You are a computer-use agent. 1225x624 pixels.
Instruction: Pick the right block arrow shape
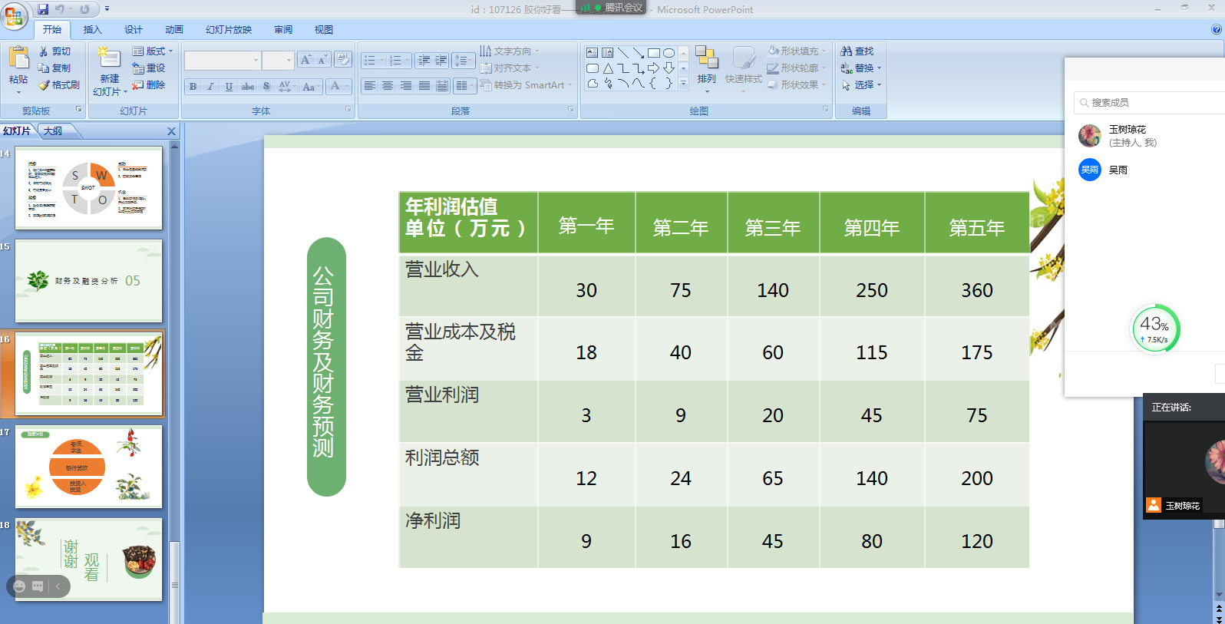click(653, 68)
